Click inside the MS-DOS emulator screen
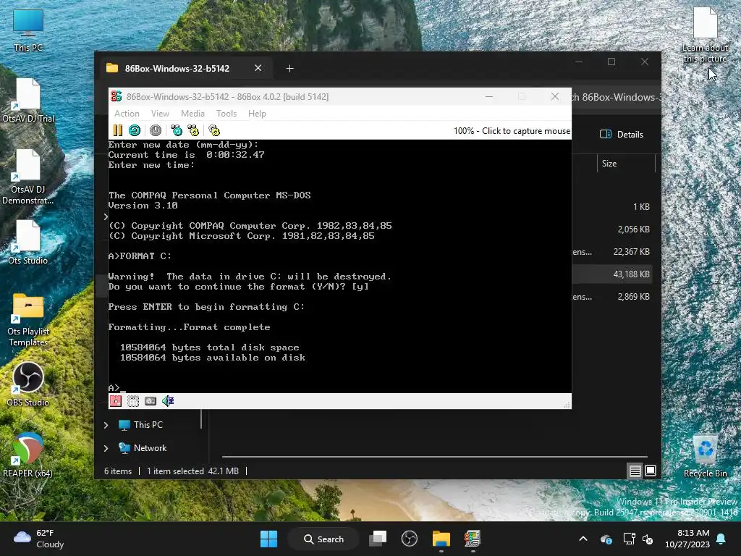The width and height of the screenshot is (741, 556). click(x=340, y=266)
